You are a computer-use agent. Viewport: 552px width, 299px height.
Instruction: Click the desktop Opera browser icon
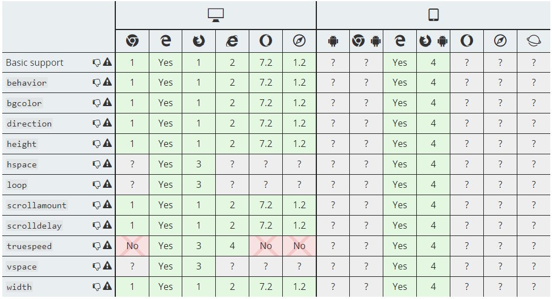(266, 41)
